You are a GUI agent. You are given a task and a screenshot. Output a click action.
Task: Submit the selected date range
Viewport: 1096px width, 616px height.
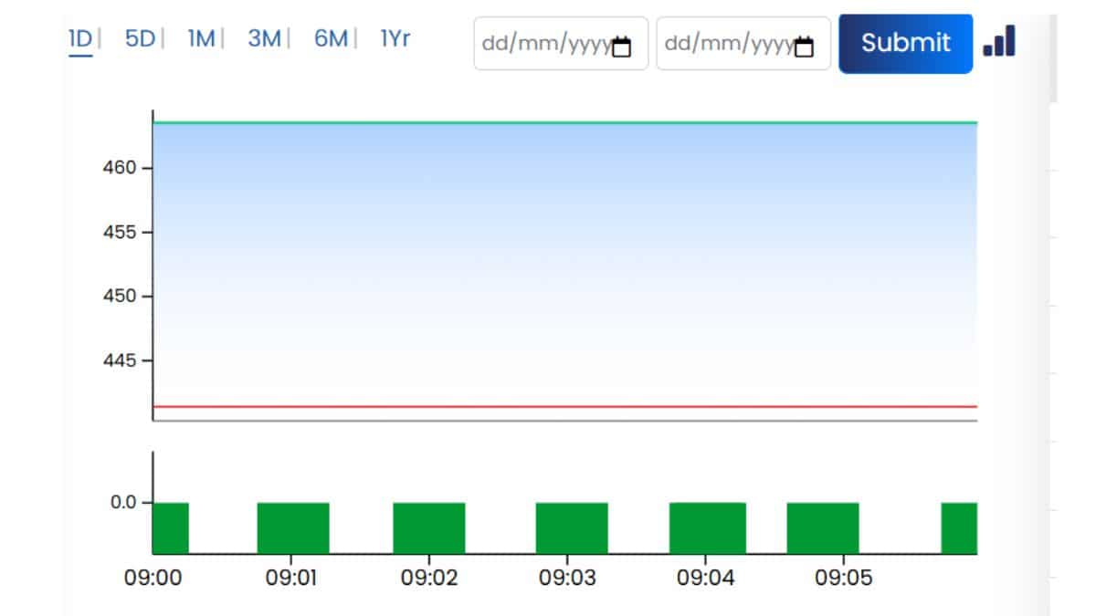[906, 43]
